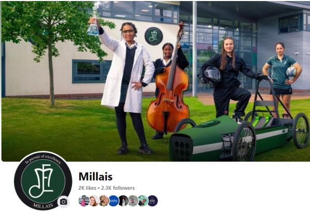Viewport: 310px width, 213px height.
Task: Open the grey avatar showing a pink figure
Action: [133, 201]
